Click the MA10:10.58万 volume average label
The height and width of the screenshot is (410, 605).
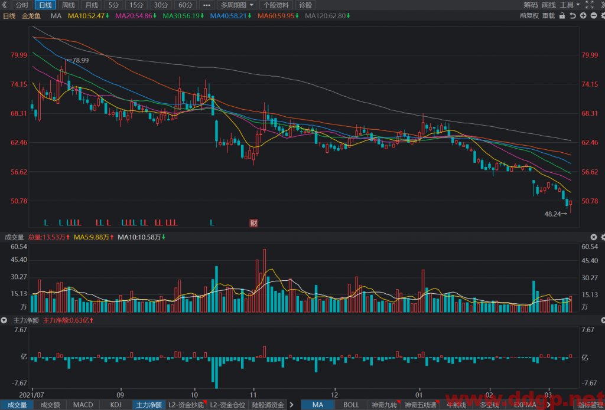pos(142,237)
